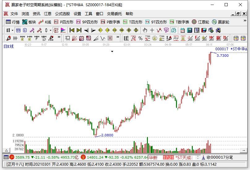Click the last yellow grid table icon
The image size is (250, 170).
tap(243, 38)
